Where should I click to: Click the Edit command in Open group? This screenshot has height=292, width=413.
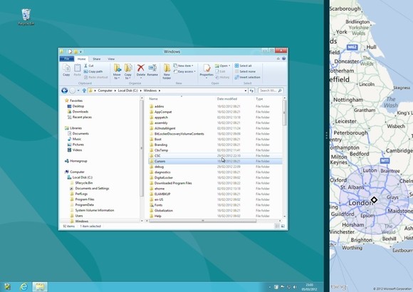click(220, 71)
